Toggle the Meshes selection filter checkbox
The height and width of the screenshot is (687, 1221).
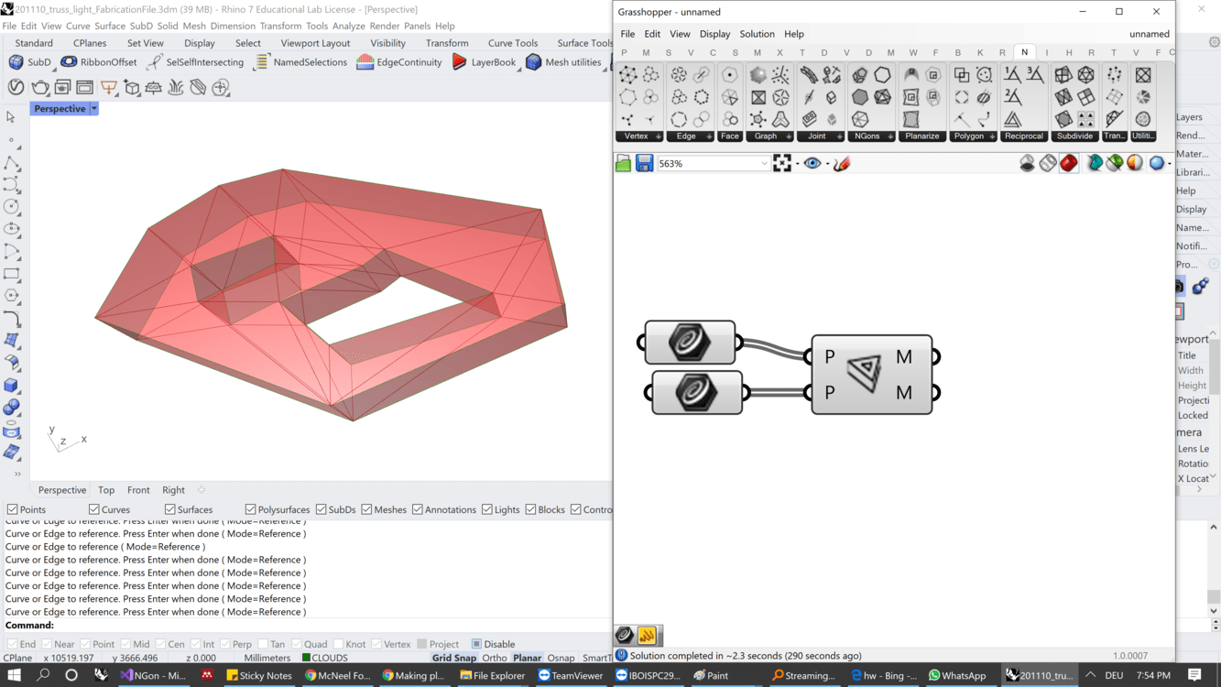pyautogui.click(x=366, y=509)
